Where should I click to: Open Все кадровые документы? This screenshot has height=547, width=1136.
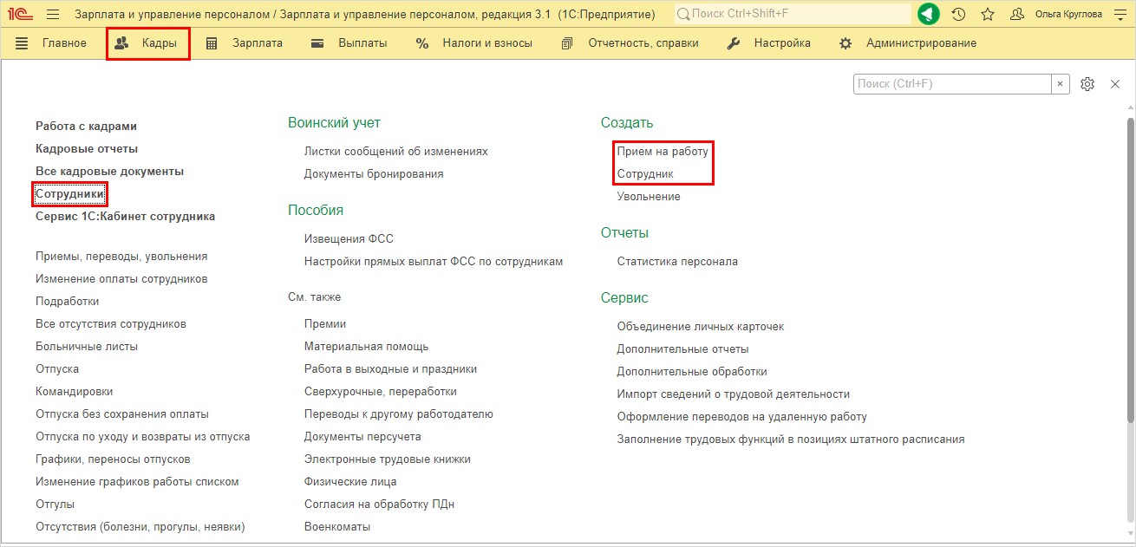click(x=109, y=172)
